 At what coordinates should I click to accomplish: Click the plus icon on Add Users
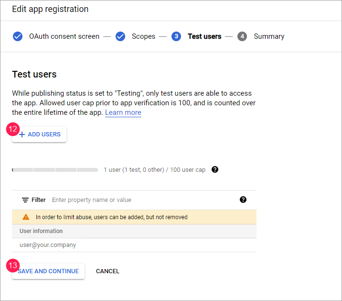pos(21,134)
